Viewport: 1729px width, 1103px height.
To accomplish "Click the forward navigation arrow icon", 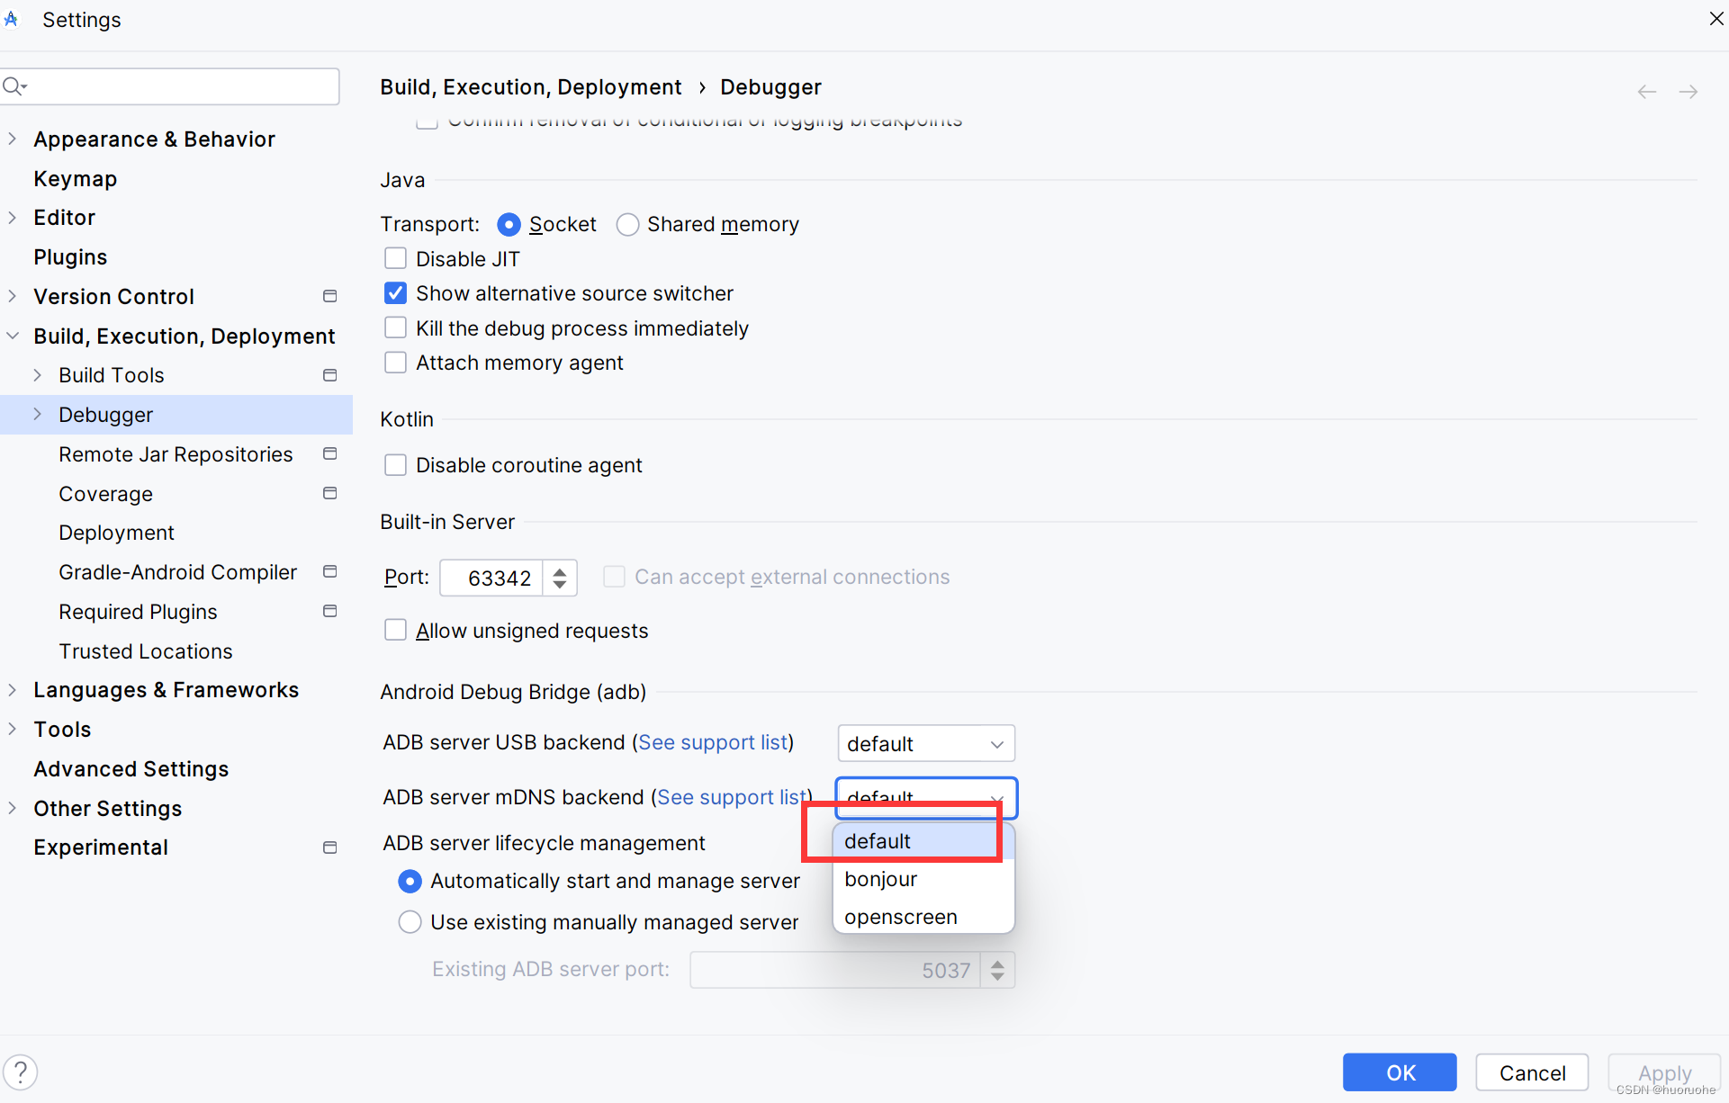I will tap(1688, 87).
